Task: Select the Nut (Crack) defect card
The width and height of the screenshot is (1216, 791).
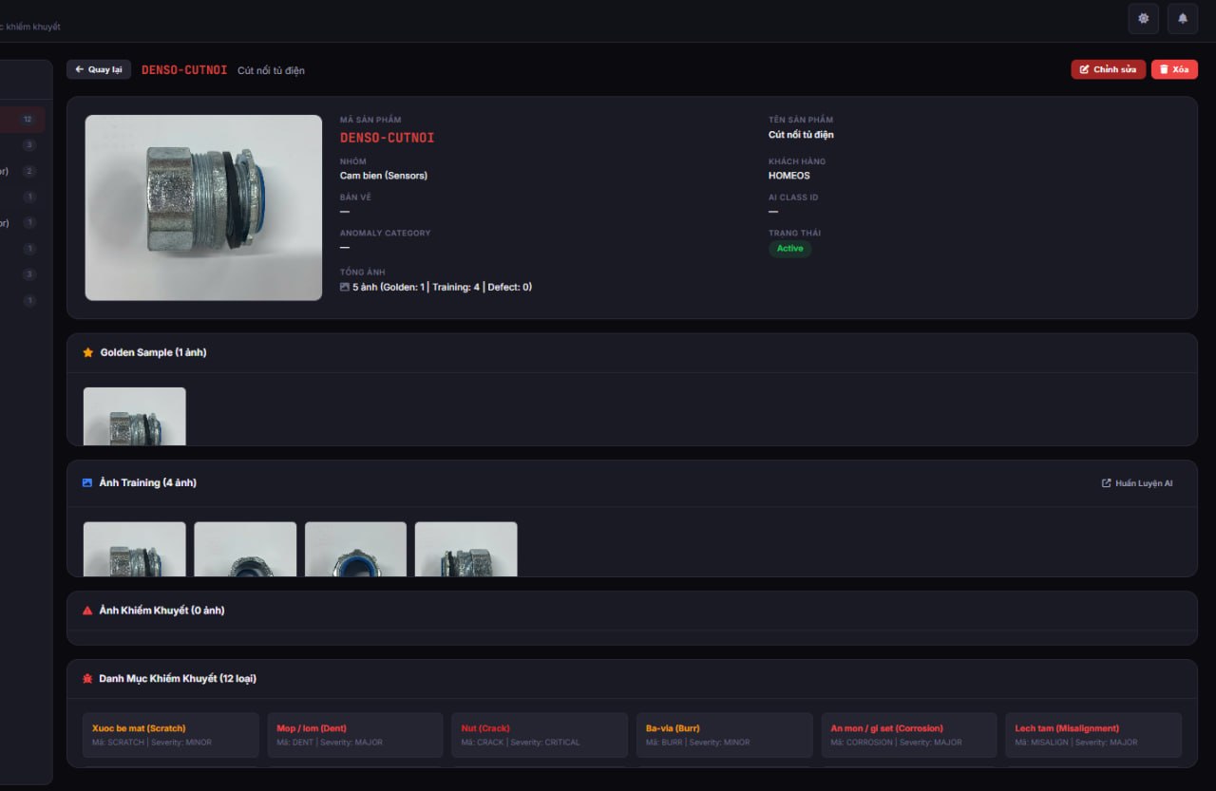Action: tap(540, 735)
